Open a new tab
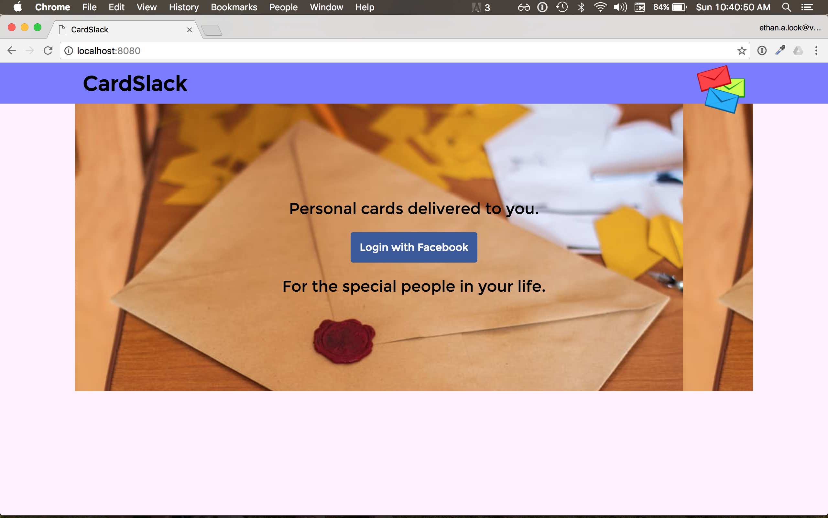 click(212, 30)
